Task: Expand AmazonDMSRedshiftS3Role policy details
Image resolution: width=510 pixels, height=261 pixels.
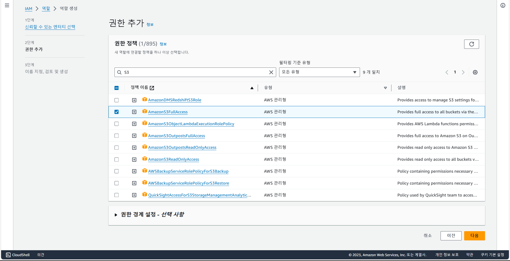Action: [134, 100]
